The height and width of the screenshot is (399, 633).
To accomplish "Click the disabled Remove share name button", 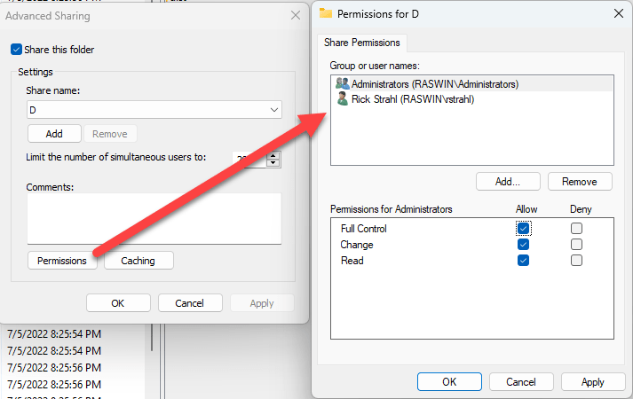I will pyautogui.click(x=110, y=134).
